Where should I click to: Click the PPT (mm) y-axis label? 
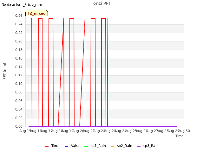[4, 71]
